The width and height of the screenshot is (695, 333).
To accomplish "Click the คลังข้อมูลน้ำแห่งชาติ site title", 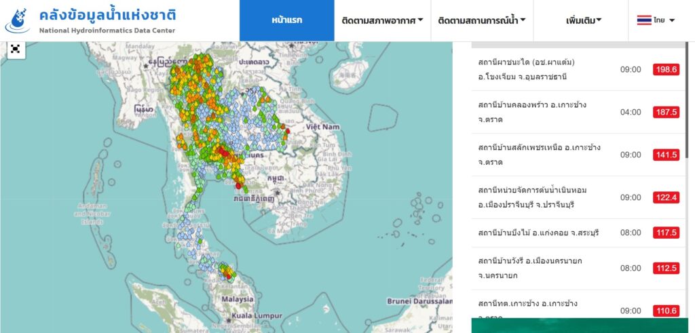I will [x=107, y=14].
